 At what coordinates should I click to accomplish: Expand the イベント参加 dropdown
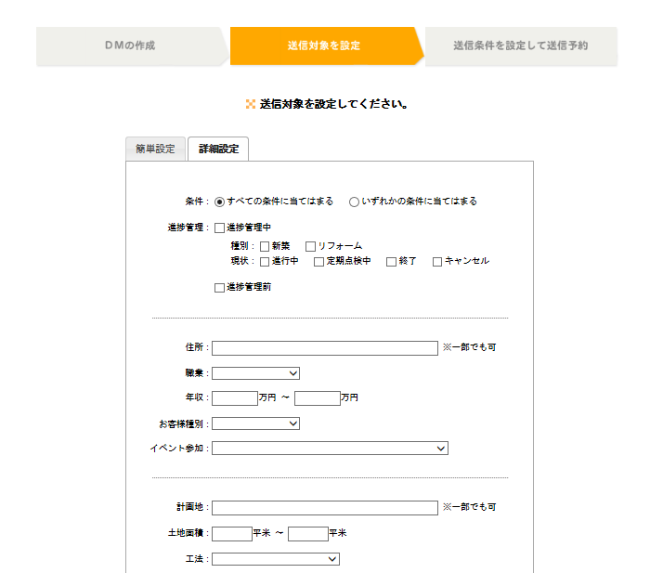point(330,449)
